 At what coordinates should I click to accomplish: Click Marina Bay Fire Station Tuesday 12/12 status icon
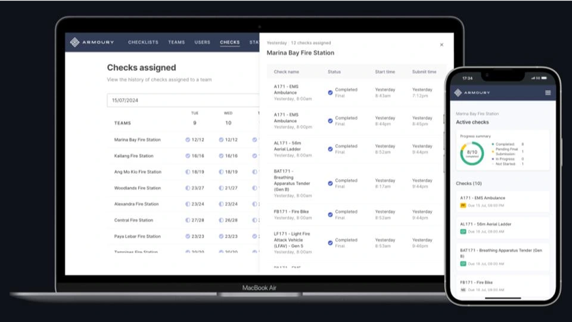point(187,140)
